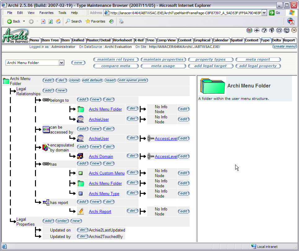The width and height of the screenshot is (299, 251).
Task: Click the add legal target button
Action: tap(210, 66)
